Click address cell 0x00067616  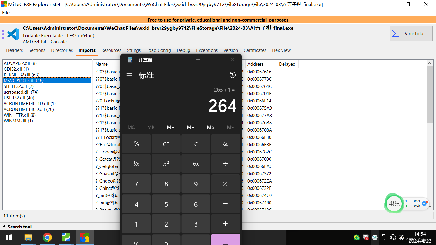[259, 72]
